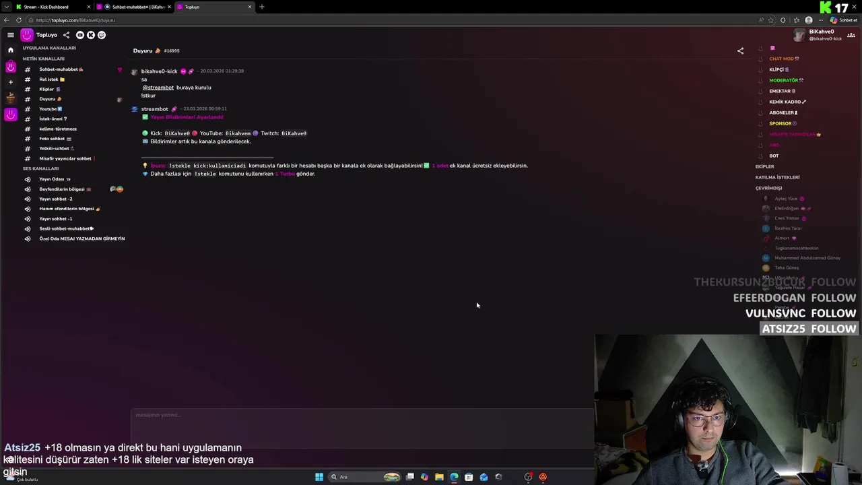Collapse ÇEVRİMDIŞI members section
Screen dimensions: 862x485
pyautogui.click(x=769, y=188)
